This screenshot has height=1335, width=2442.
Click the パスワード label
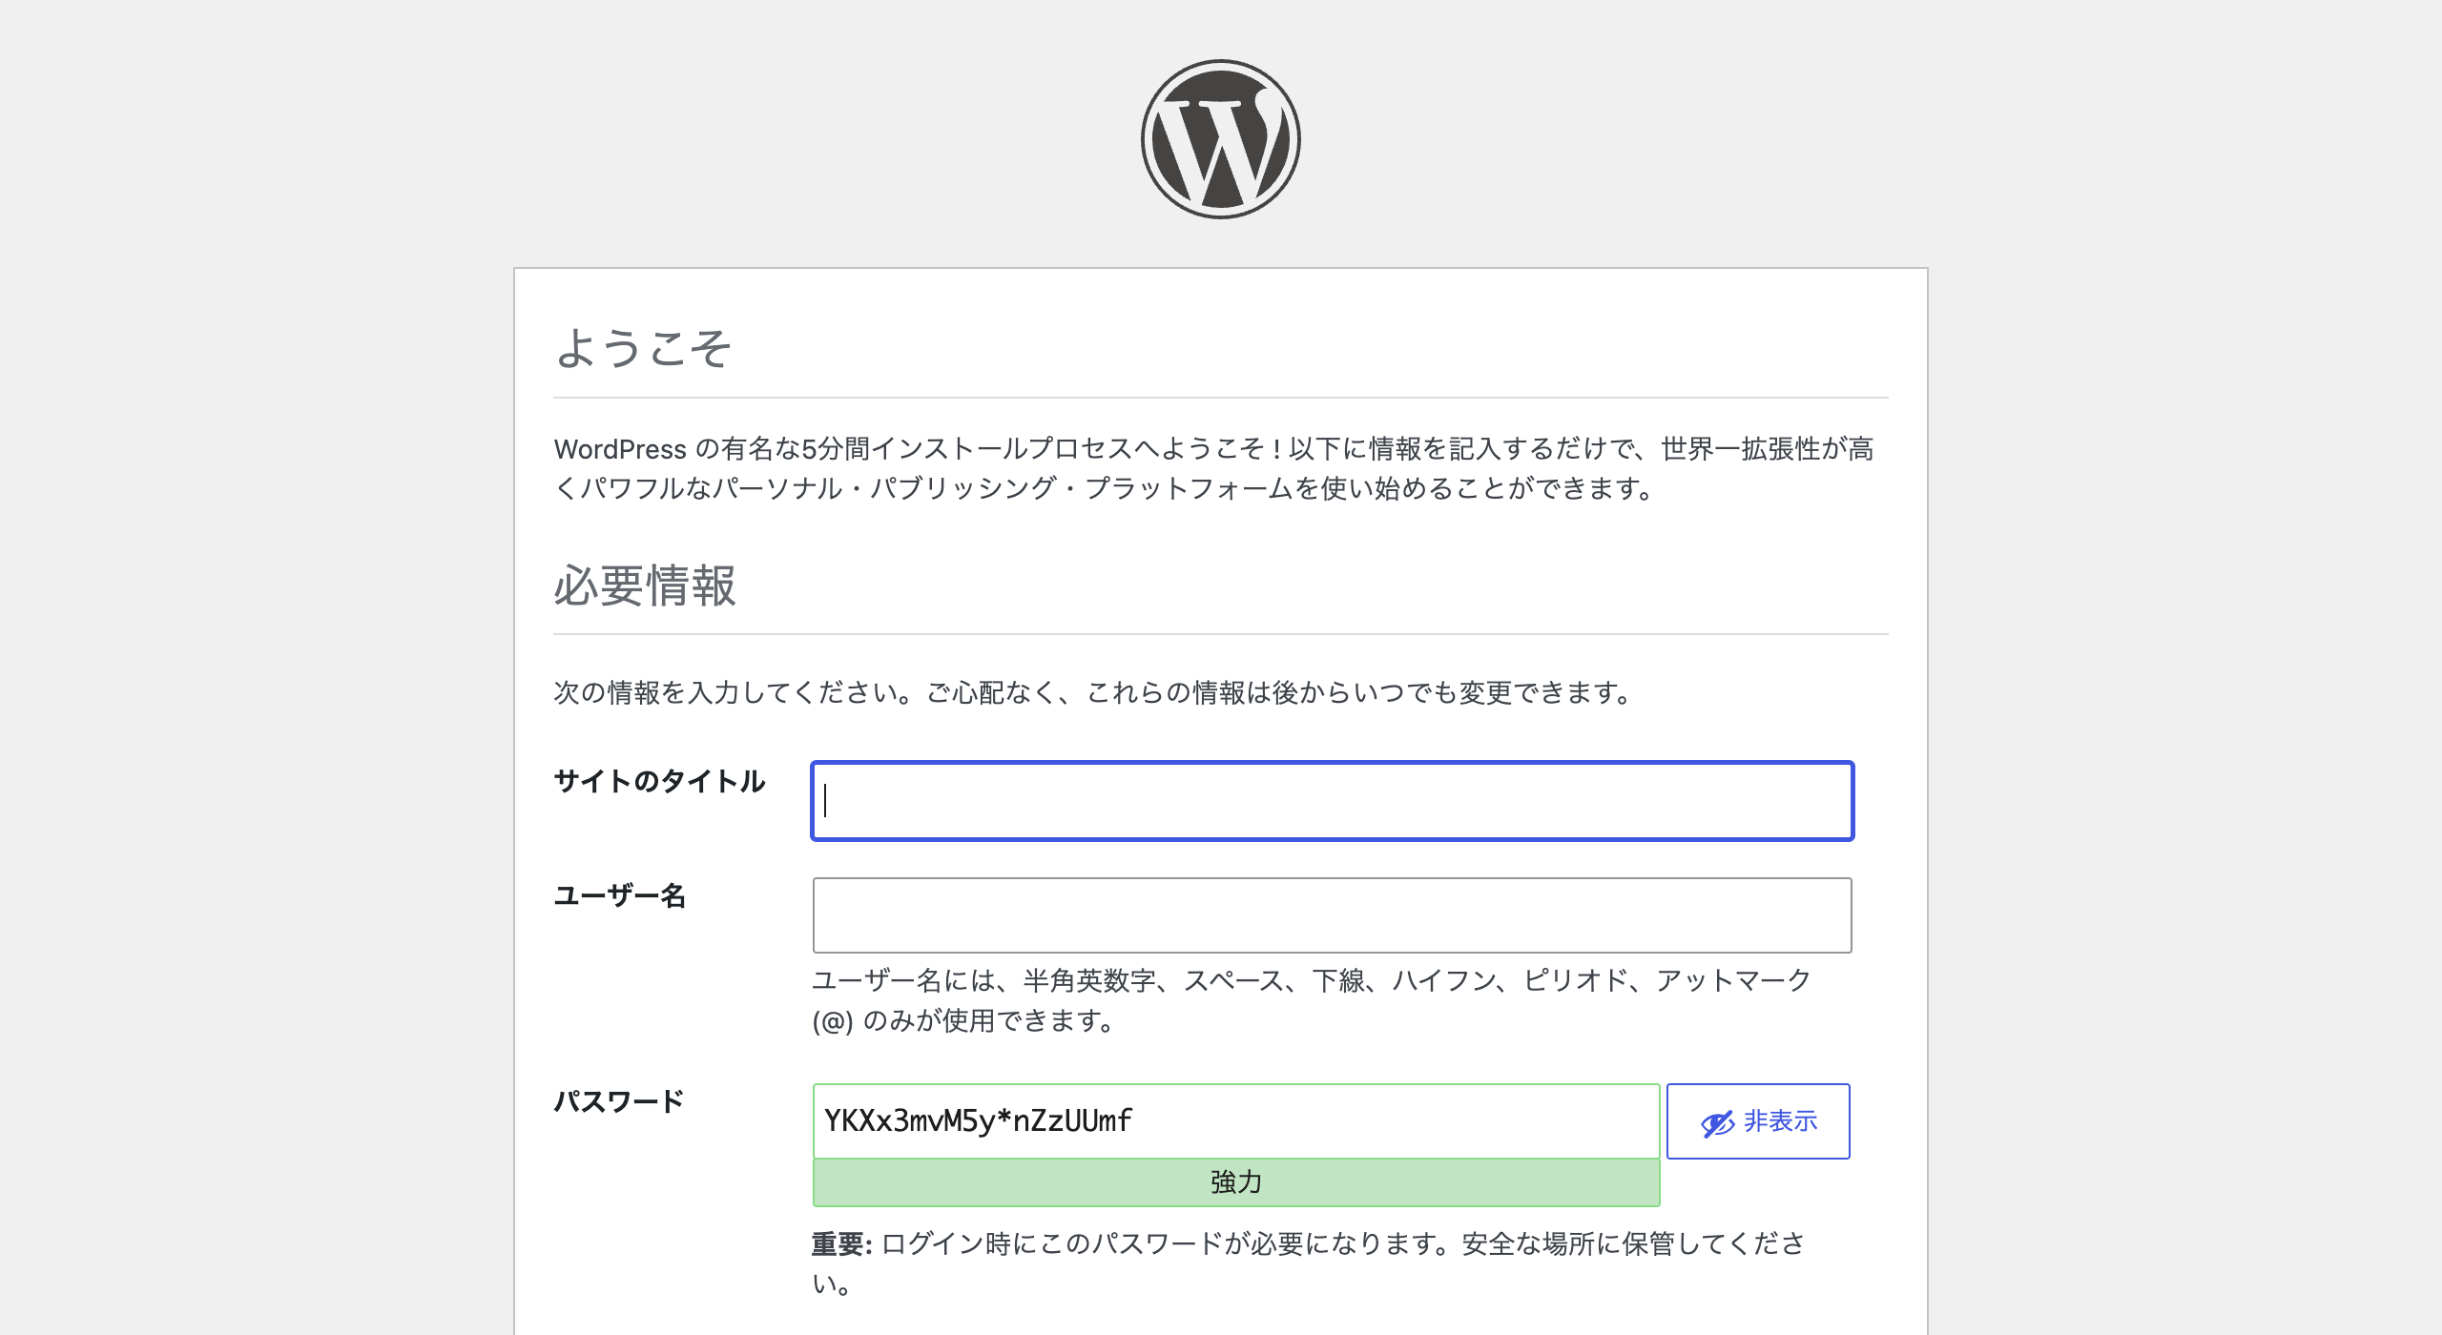pyautogui.click(x=619, y=1101)
